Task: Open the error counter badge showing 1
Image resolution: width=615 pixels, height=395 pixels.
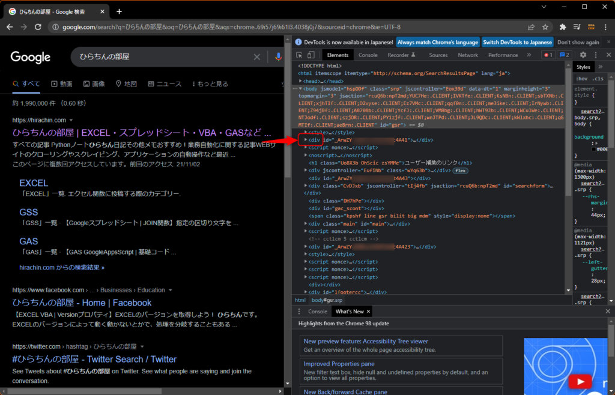Action: pyautogui.click(x=548, y=55)
